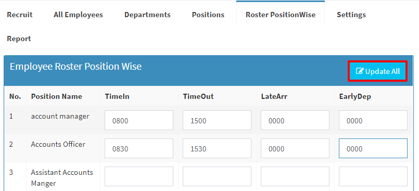
Task: Focus the TimeIn field for account manager
Action: point(139,120)
